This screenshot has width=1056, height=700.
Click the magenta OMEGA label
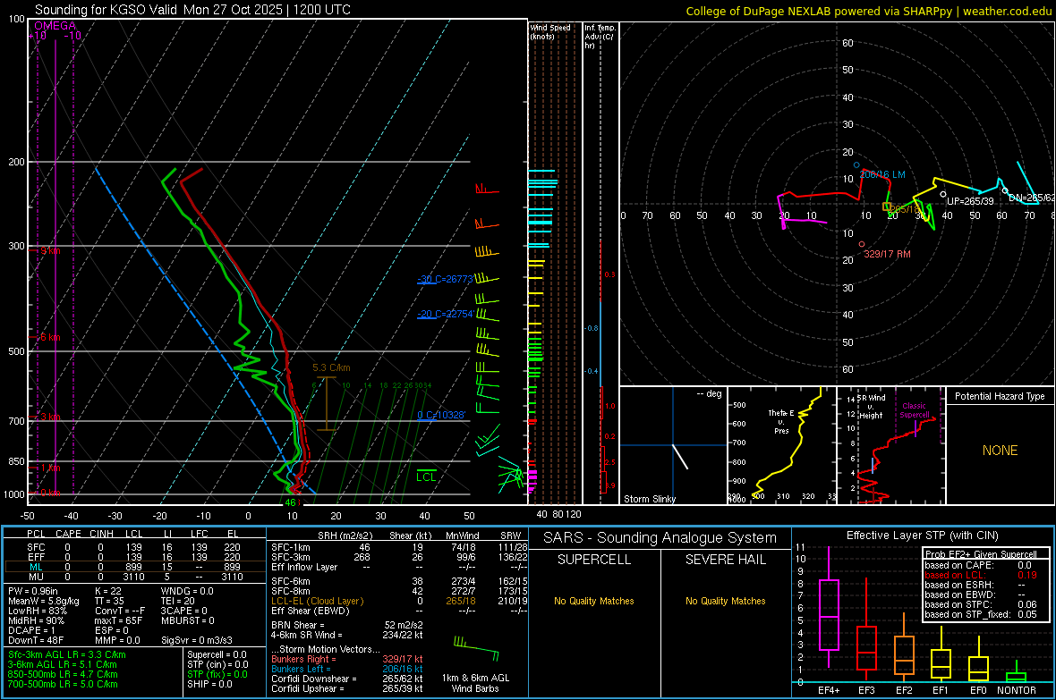pos(55,26)
